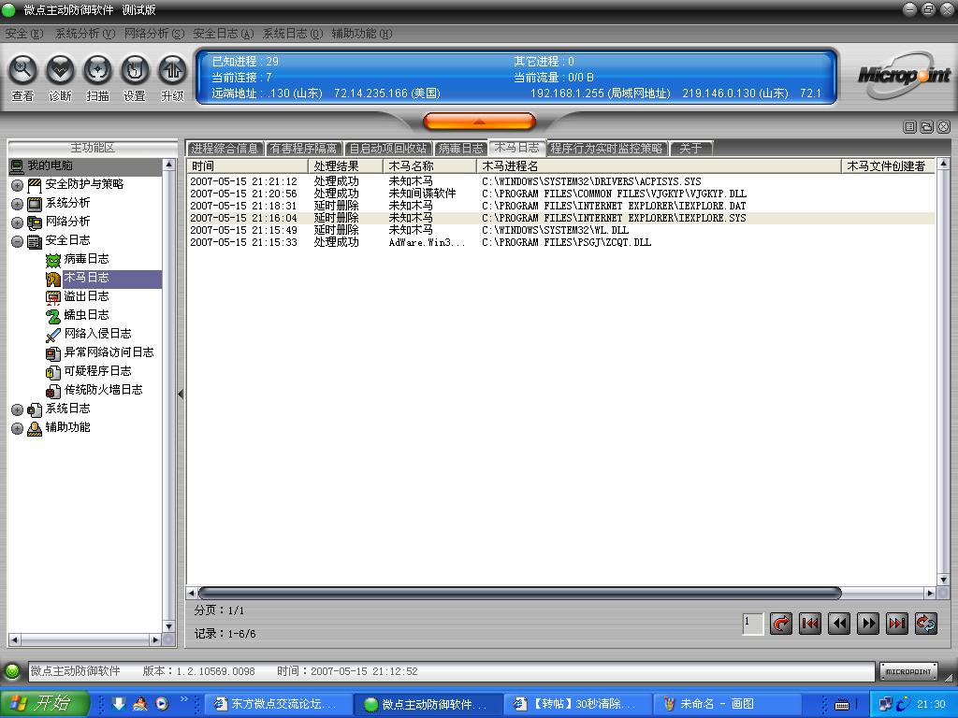958x718 pixels.
Task: Open 异常网络访问日志 in the sidebar
Action: [x=109, y=352]
